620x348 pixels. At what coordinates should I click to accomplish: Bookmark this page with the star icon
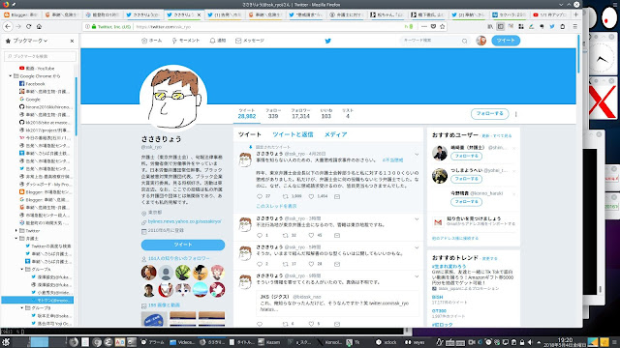pyautogui.click(x=442, y=26)
